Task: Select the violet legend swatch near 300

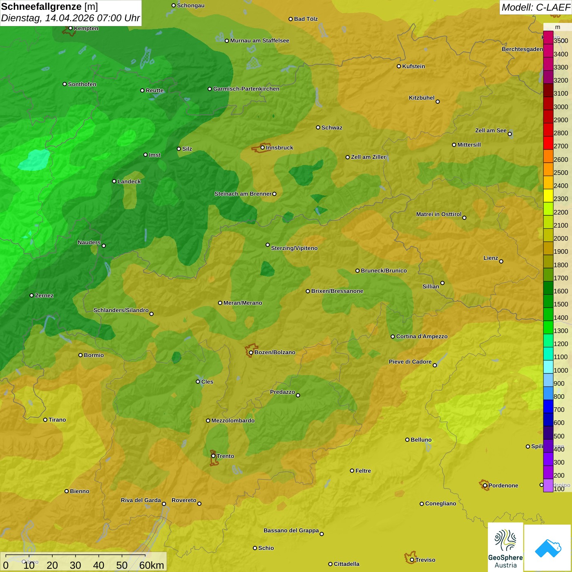Action: (x=548, y=459)
